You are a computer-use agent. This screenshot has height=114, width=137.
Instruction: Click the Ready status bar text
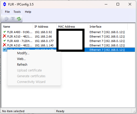(60, 111)
